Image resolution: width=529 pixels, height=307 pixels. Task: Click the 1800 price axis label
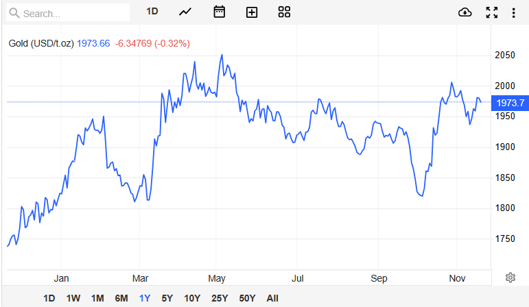[505, 208]
